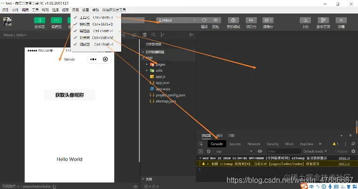Show the file explorer list icon
The width and height of the screenshot is (358, 189).
145,34
